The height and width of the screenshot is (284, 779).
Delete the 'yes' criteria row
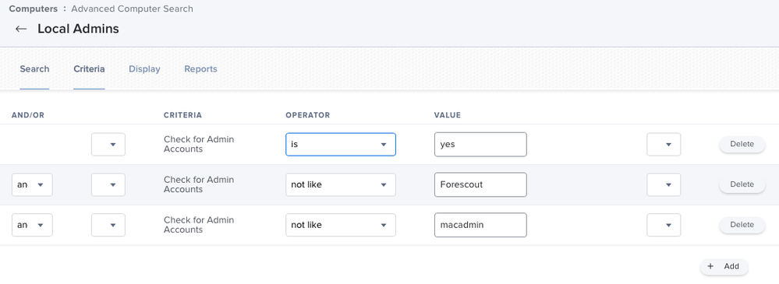pyautogui.click(x=742, y=144)
